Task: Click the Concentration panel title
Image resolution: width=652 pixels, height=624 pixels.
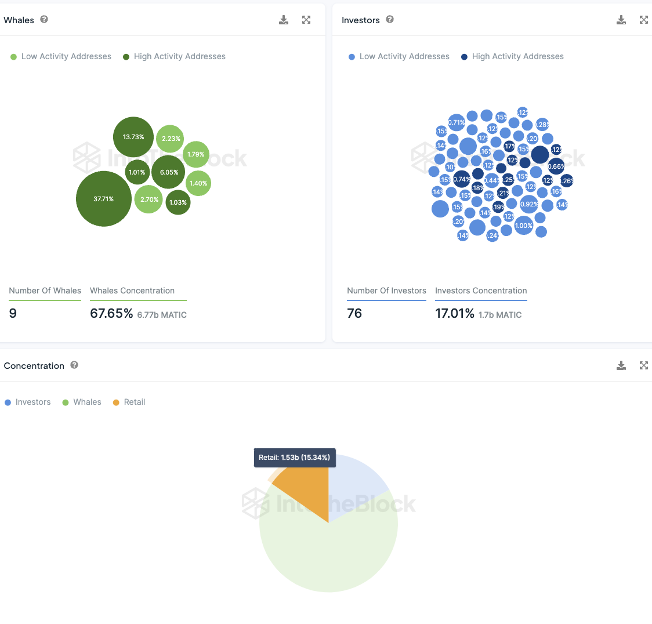Action: [x=34, y=366]
